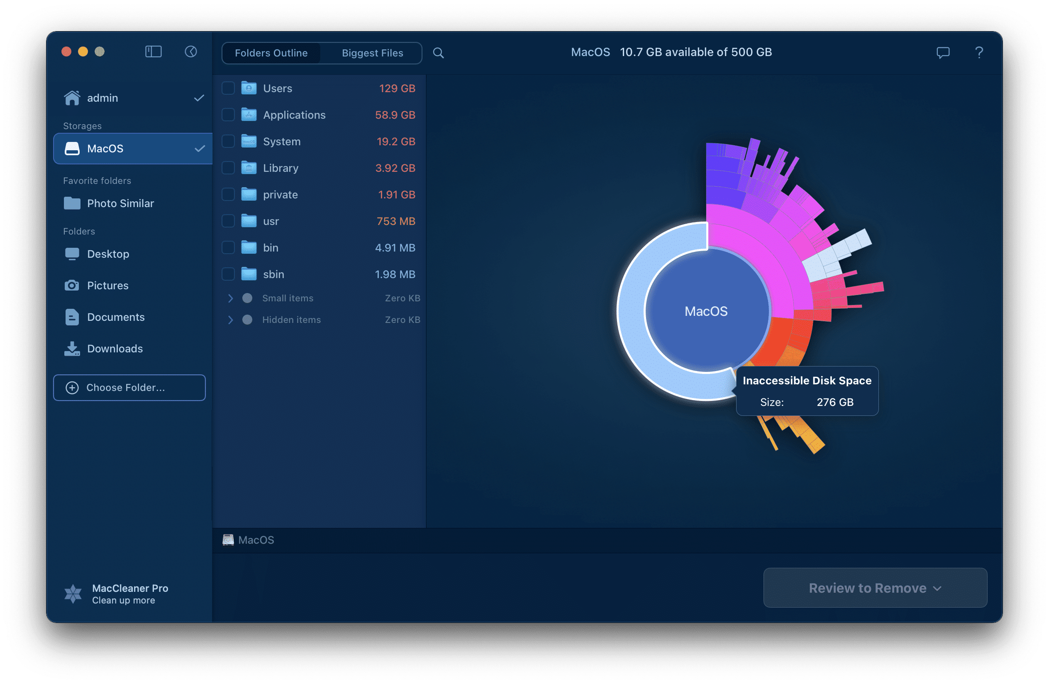Check the private folder checkbox
The height and width of the screenshot is (684, 1049).
[x=228, y=194]
